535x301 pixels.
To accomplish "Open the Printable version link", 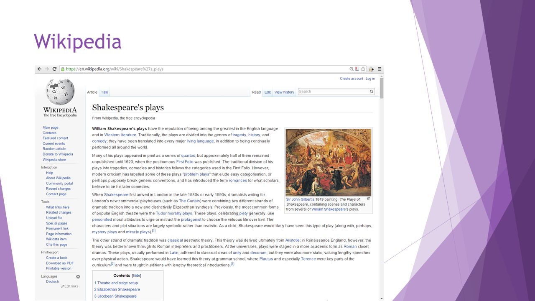I will (59, 268).
